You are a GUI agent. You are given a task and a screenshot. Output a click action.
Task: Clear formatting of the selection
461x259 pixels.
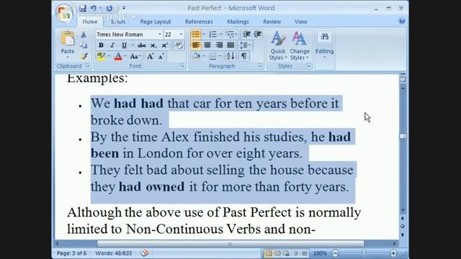(x=179, y=45)
